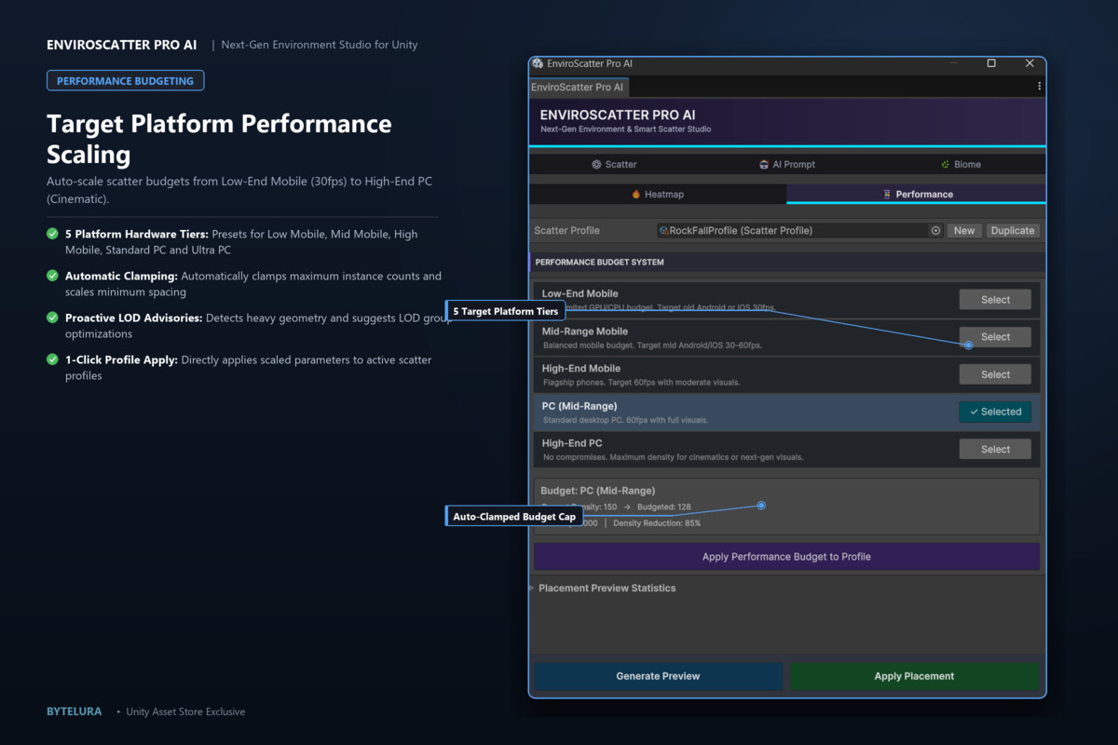Image resolution: width=1118 pixels, height=745 pixels.
Task: Click the EnviroScatter window title bar icon
Action: (538, 63)
